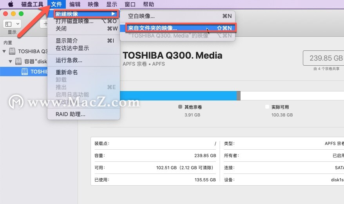The height and width of the screenshot is (204, 344).
Task: Choose 打开磁盘映像… from the File menu
Action: coord(83,21)
